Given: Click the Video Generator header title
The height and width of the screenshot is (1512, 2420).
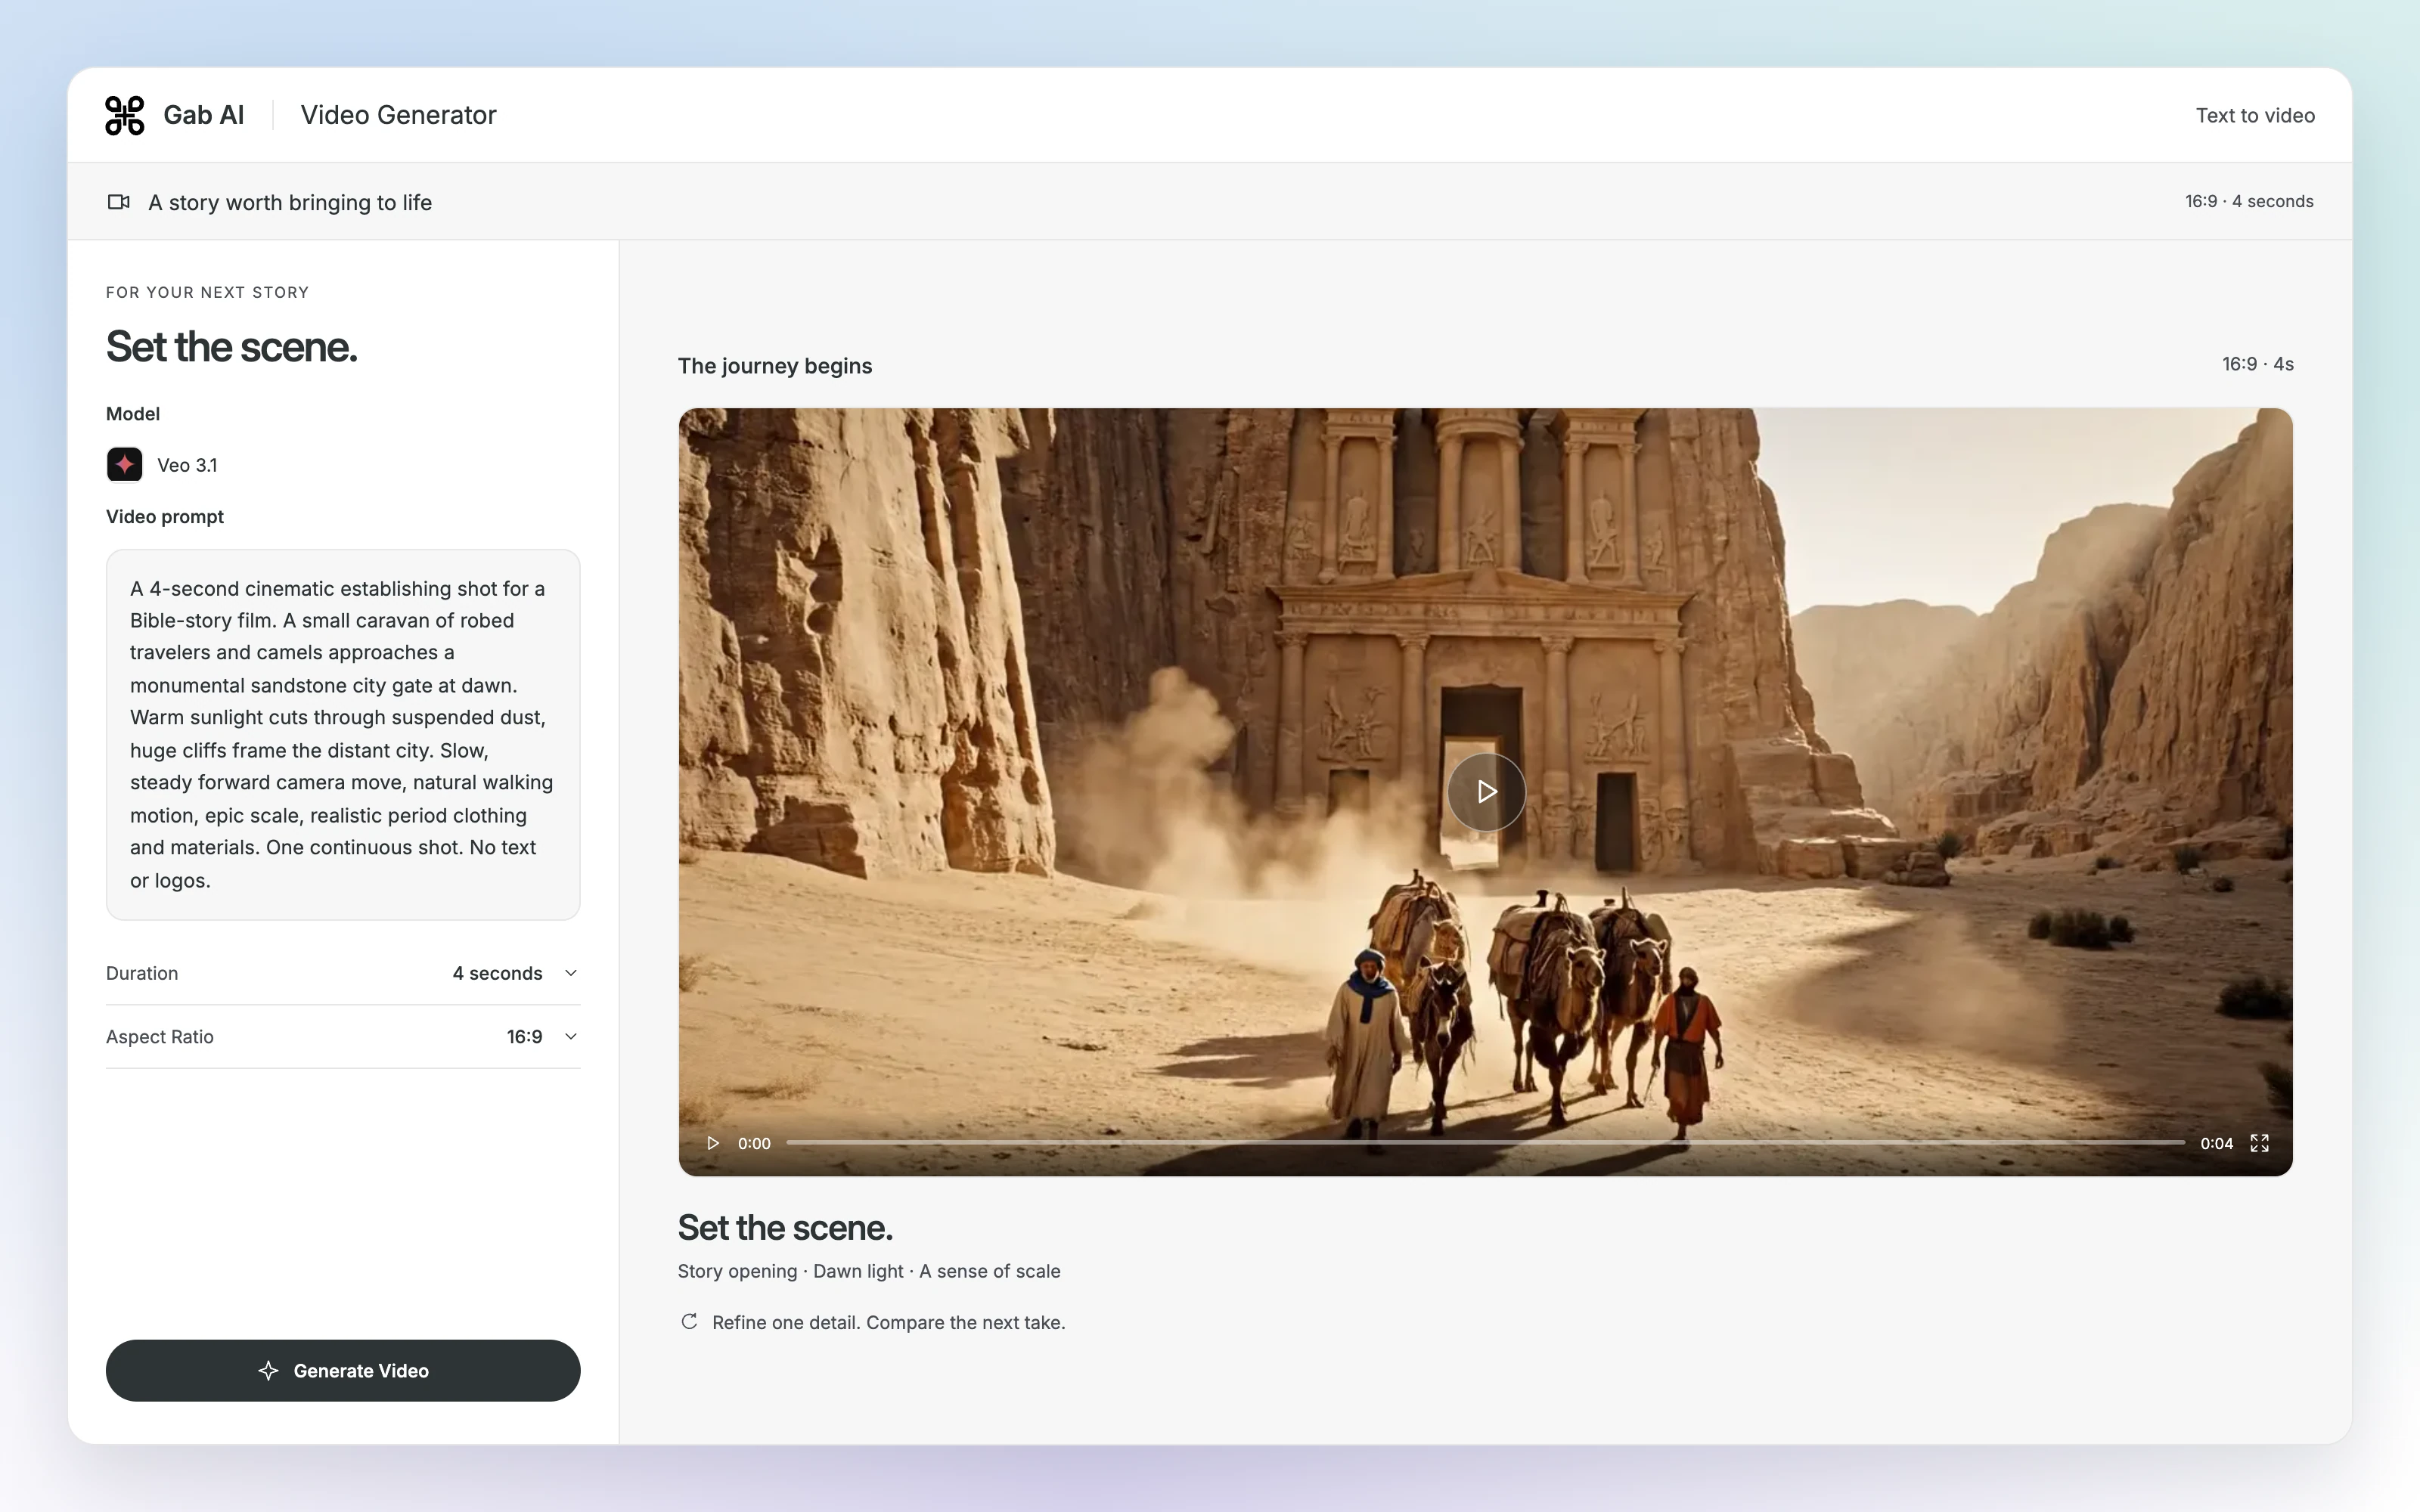Looking at the screenshot, I should 398,115.
